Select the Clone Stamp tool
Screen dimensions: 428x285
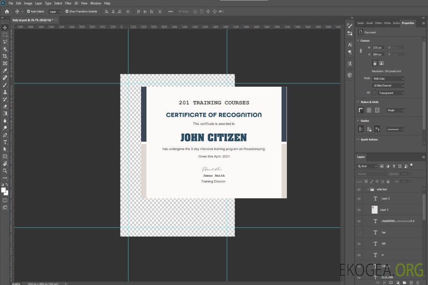point(5,92)
